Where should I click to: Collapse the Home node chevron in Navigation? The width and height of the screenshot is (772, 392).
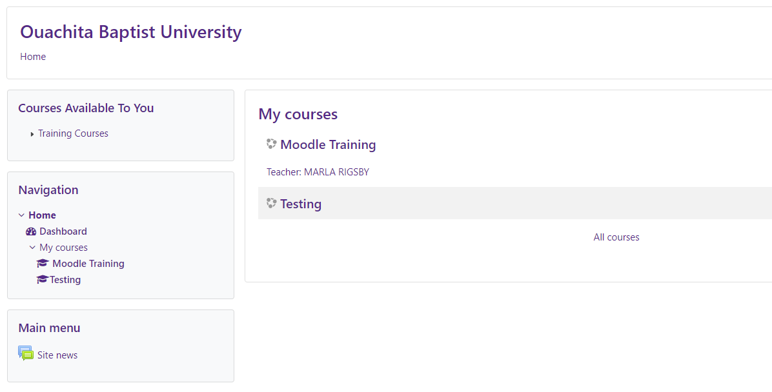pyautogui.click(x=21, y=215)
